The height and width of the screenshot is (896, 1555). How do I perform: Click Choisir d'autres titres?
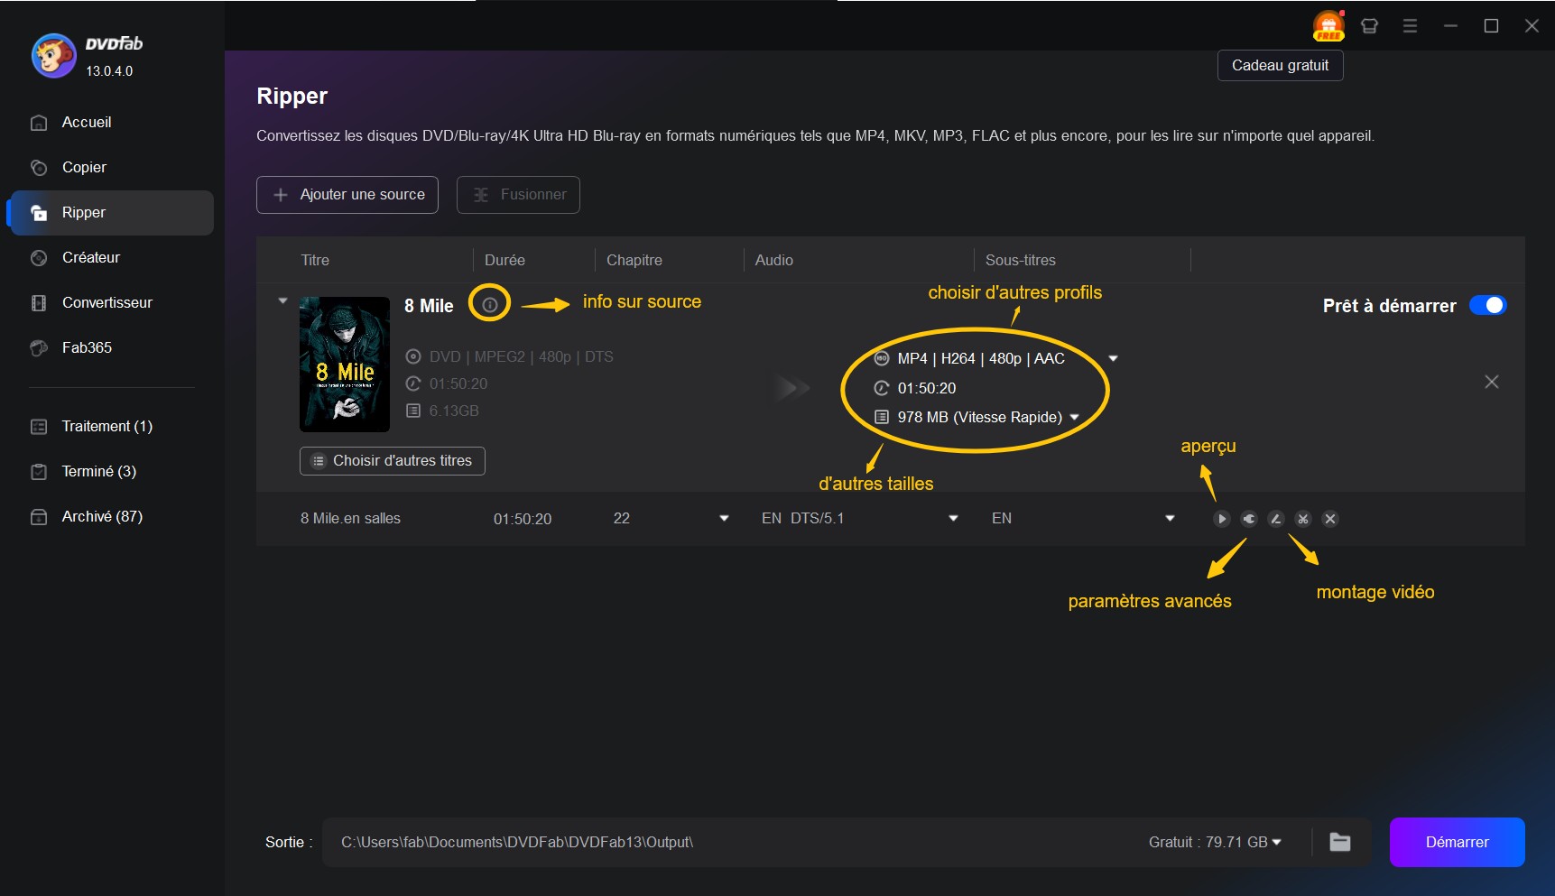(392, 461)
